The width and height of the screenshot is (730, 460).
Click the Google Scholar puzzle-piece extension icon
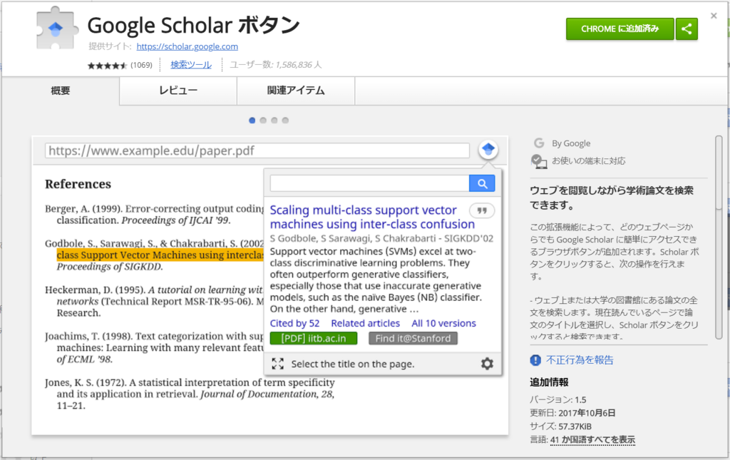[56, 28]
